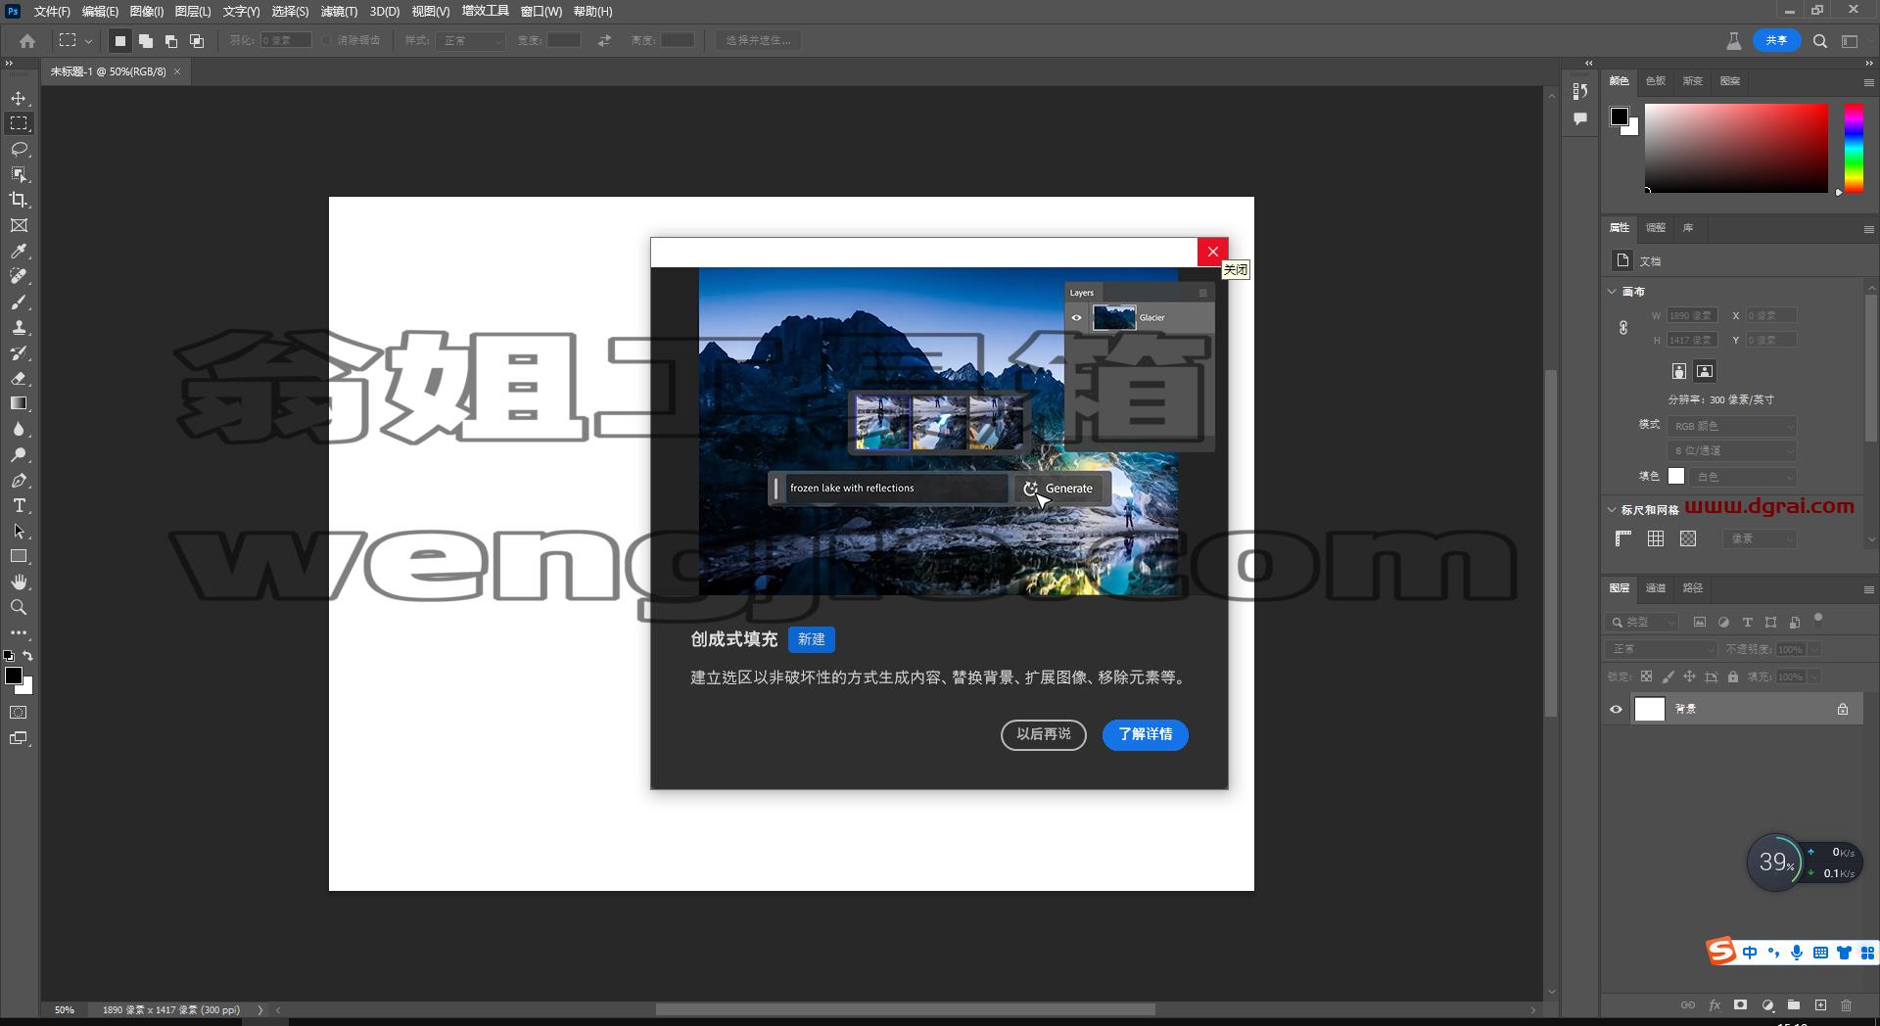Select the Lasso tool
The image size is (1880, 1026).
[19, 149]
